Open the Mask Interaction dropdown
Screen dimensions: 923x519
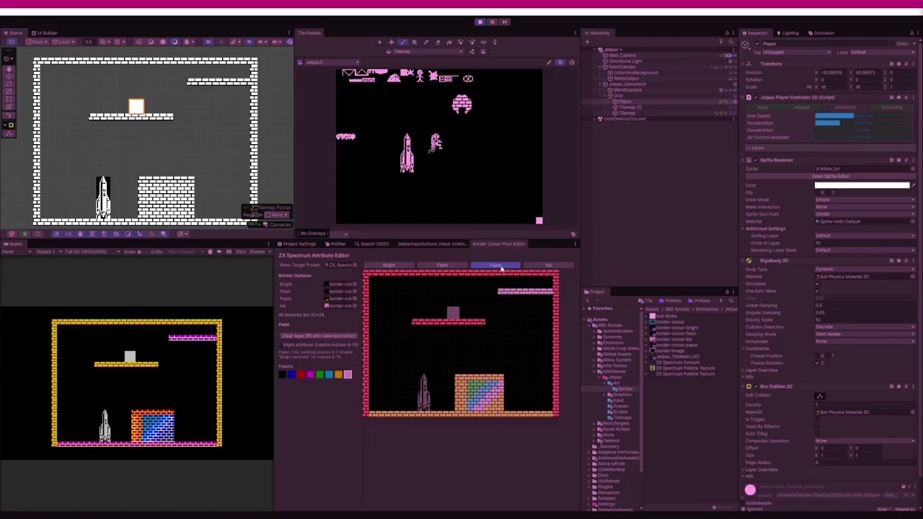click(865, 207)
